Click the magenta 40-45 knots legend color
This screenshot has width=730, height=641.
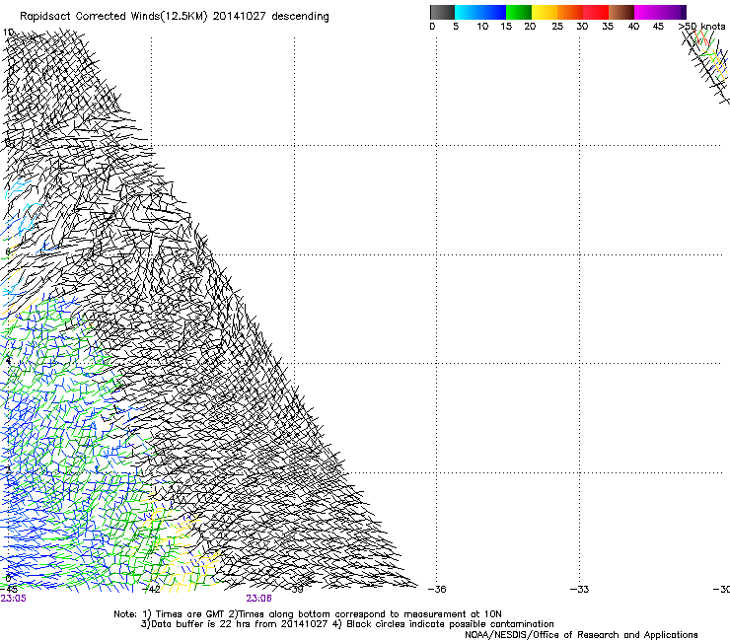click(647, 12)
